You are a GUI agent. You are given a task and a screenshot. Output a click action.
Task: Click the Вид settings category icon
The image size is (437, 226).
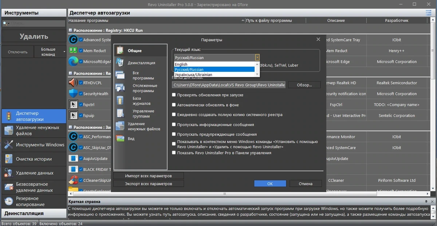120,139
